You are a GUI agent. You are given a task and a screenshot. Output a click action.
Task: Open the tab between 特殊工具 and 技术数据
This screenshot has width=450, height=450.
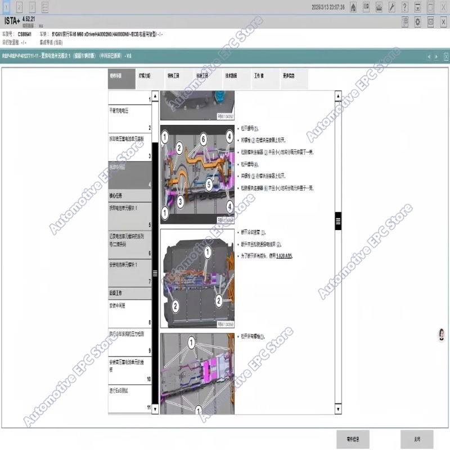208,79
